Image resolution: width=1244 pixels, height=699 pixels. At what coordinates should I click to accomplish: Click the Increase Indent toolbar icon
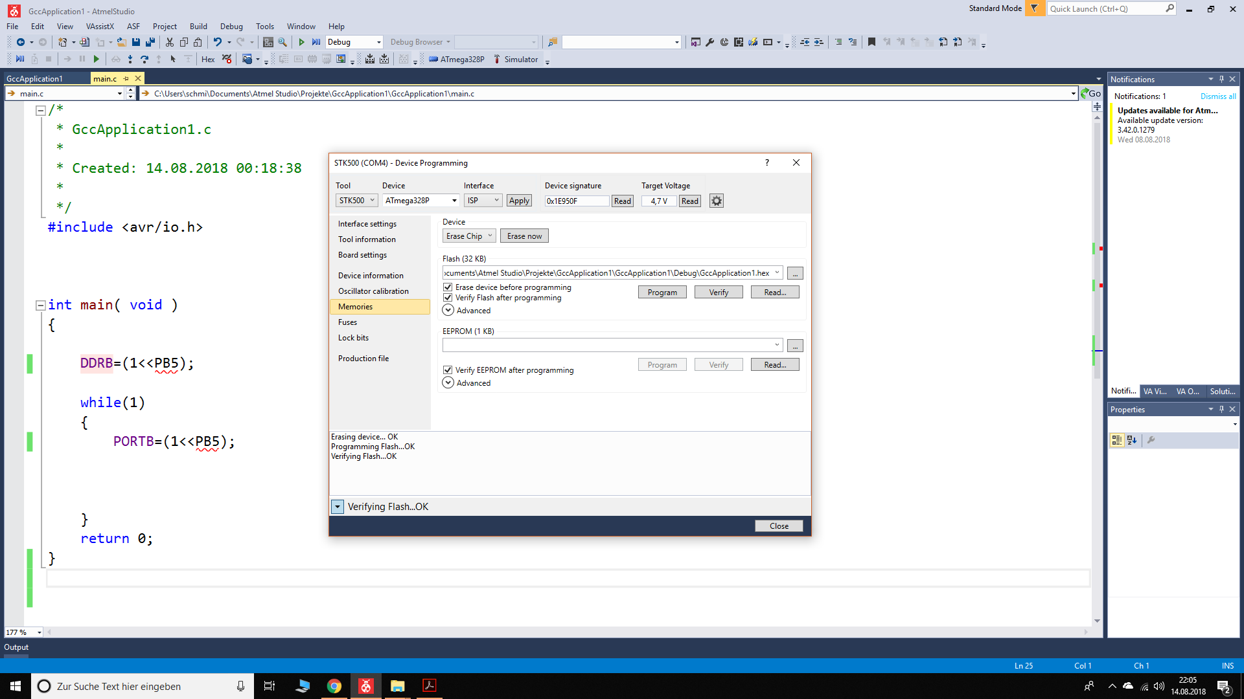[x=819, y=42]
